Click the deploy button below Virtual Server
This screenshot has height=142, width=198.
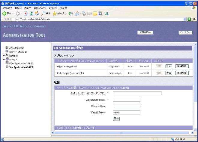pyautogui.click(x=116, y=119)
